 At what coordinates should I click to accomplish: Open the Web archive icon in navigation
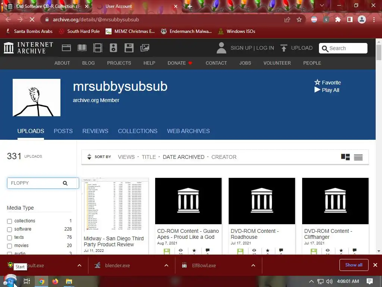tap(66, 48)
